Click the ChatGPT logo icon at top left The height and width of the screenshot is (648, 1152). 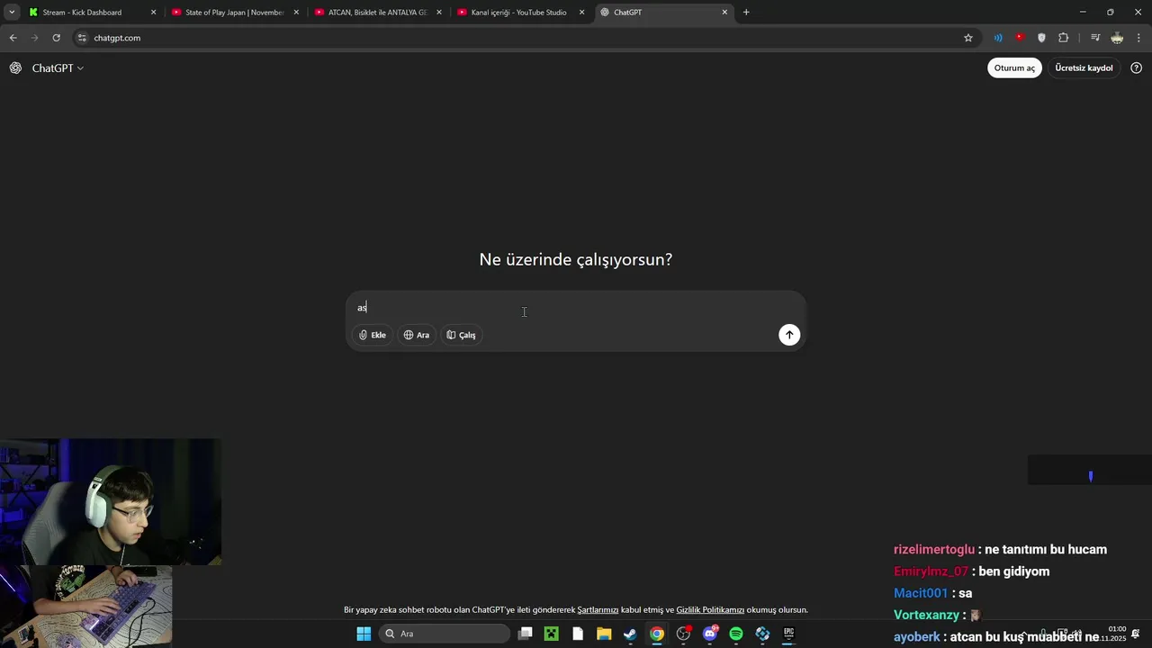(x=15, y=68)
